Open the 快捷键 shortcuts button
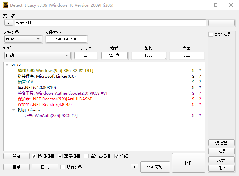239x176 pixels. tap(221, 143)
